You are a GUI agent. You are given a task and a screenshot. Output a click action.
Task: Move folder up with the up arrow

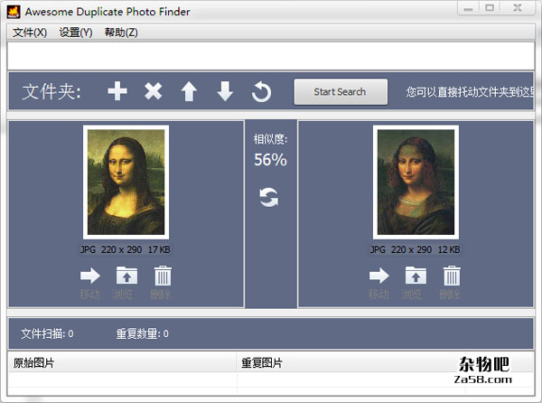[x=189, y=91]
